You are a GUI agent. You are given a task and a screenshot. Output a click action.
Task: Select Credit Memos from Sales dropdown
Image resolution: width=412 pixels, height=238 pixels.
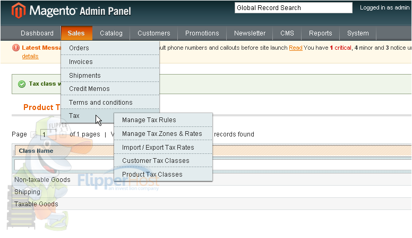click(x=110, y=89)
